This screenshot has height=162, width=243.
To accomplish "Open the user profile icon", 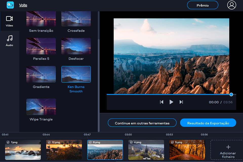I will click(x=232, y=5).
